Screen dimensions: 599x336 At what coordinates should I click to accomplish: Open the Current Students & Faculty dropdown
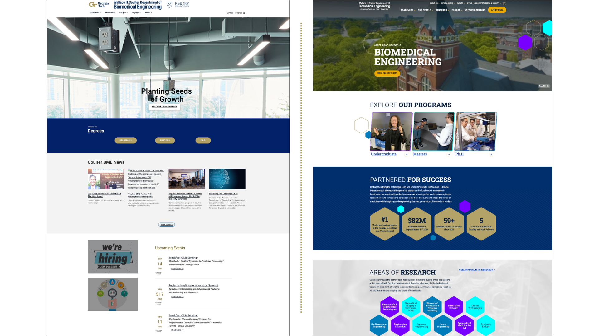[x=488, y=3]
